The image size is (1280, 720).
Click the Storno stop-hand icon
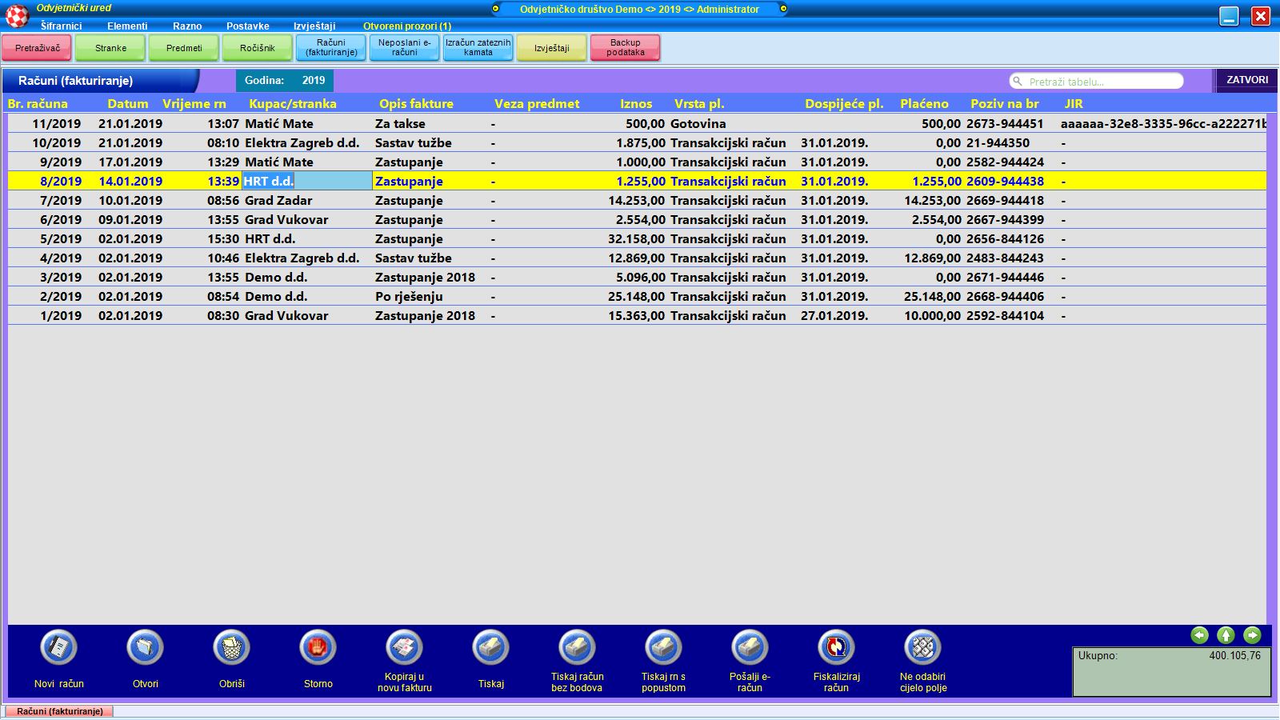318,648
